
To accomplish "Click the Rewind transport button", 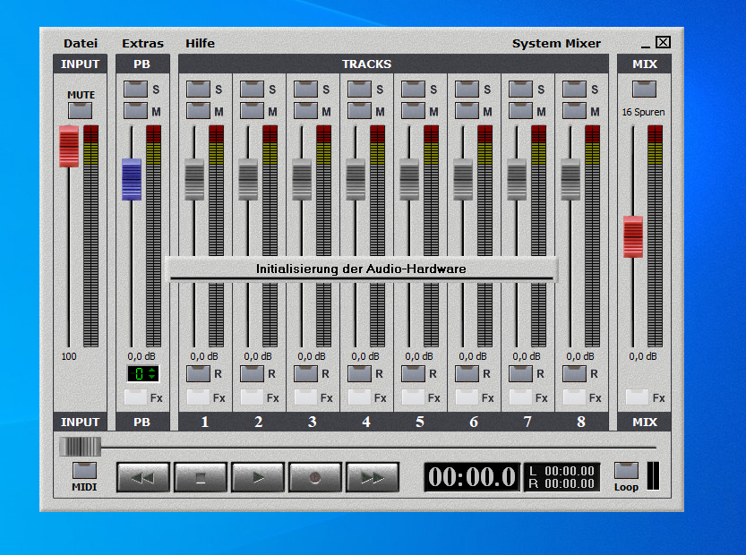I will coord(142,478).
